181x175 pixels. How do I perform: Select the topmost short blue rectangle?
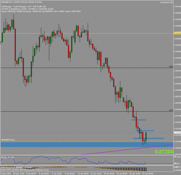pyautogui.click(x=138, y=120)
